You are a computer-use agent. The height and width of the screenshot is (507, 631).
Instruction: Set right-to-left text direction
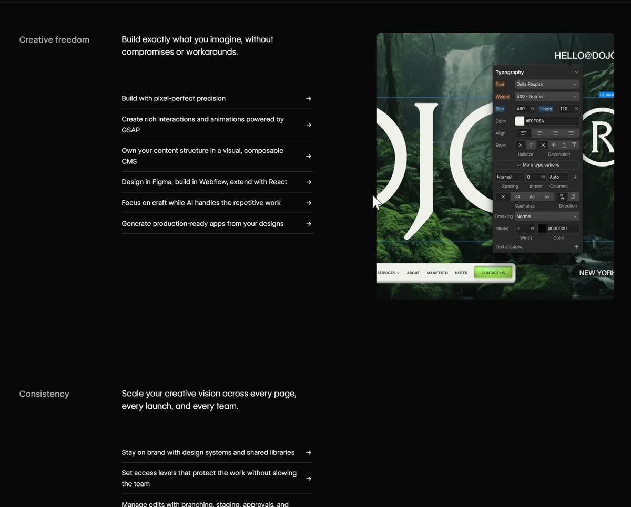[x=573, y=196]
